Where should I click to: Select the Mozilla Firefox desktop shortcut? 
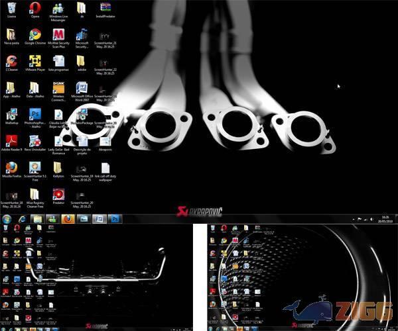[11, 167]
